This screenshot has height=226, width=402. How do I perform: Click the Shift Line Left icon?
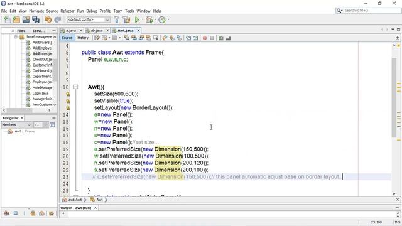point(188,38)
